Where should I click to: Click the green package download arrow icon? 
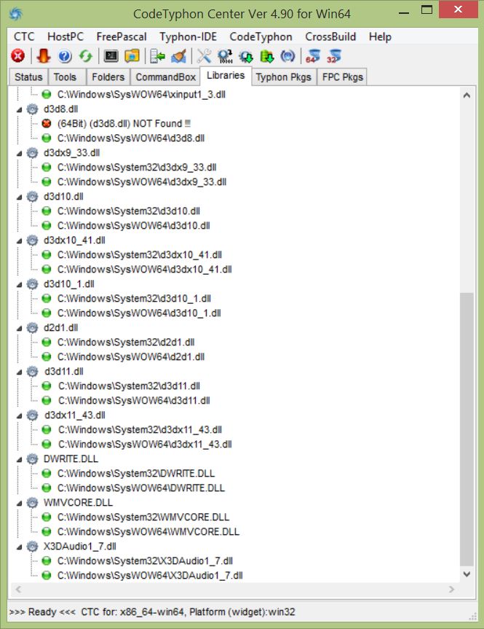pyautogui.click(x=267, y=56)
